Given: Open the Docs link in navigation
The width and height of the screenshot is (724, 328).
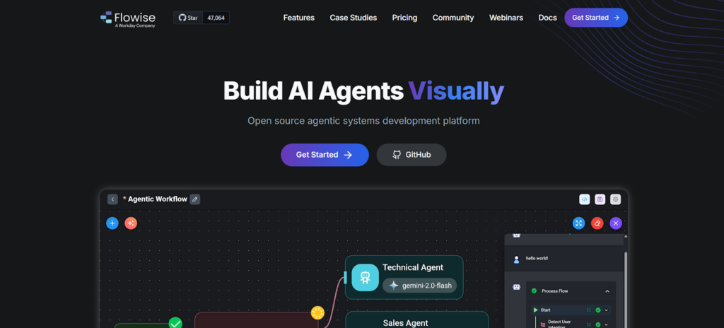Looking at the screenshot, I should tap(547, 18).
